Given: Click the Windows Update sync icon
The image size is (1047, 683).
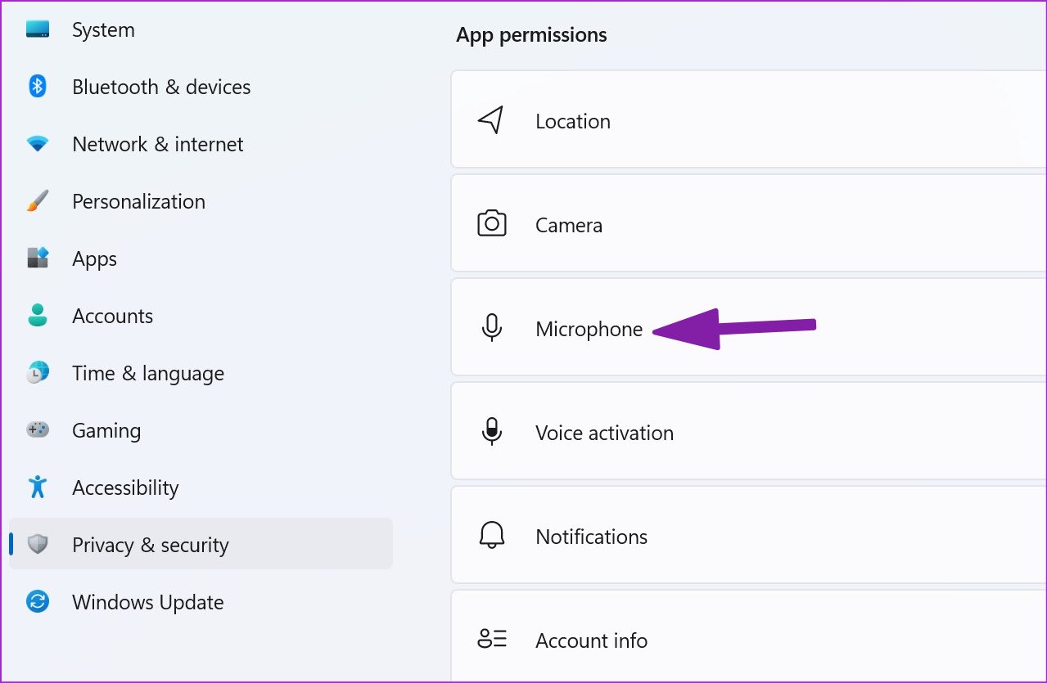Looking at the screenshot, I should [38, 602].
